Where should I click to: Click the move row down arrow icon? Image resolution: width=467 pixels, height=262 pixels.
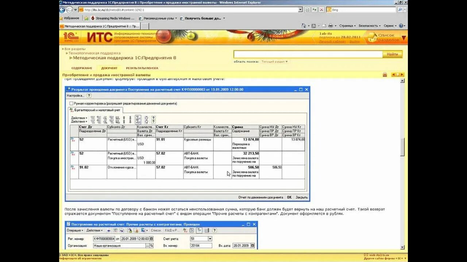coord(130,120)
